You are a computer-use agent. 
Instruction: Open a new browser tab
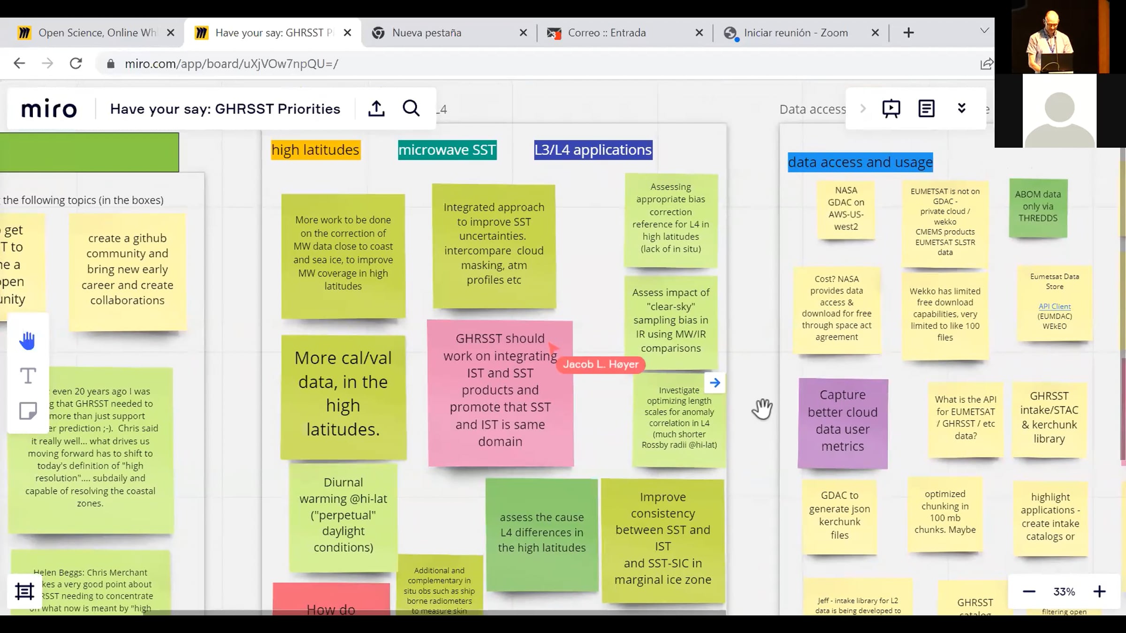(908, 32)
